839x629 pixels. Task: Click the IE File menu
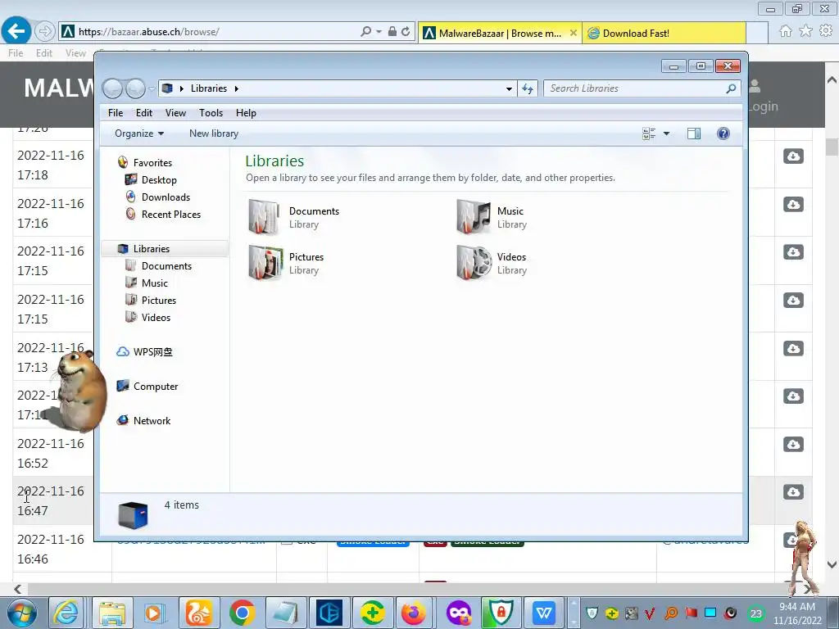[16, 53]
